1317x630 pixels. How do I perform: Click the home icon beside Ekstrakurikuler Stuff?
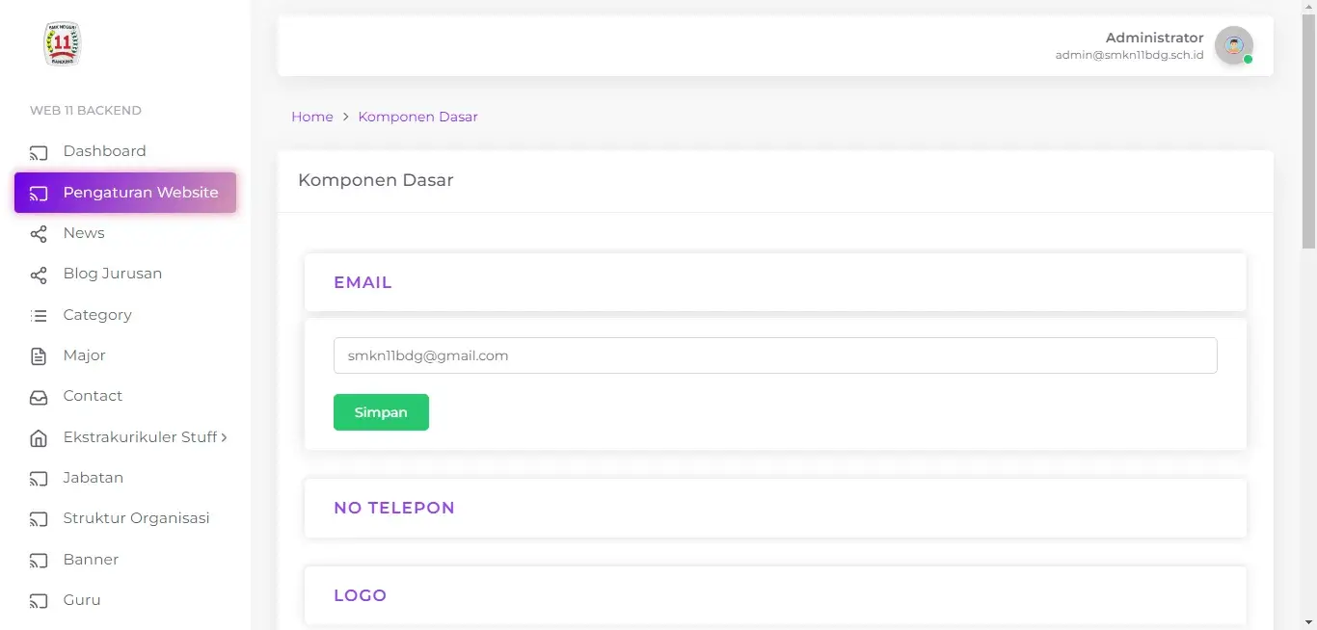point(39,438)
